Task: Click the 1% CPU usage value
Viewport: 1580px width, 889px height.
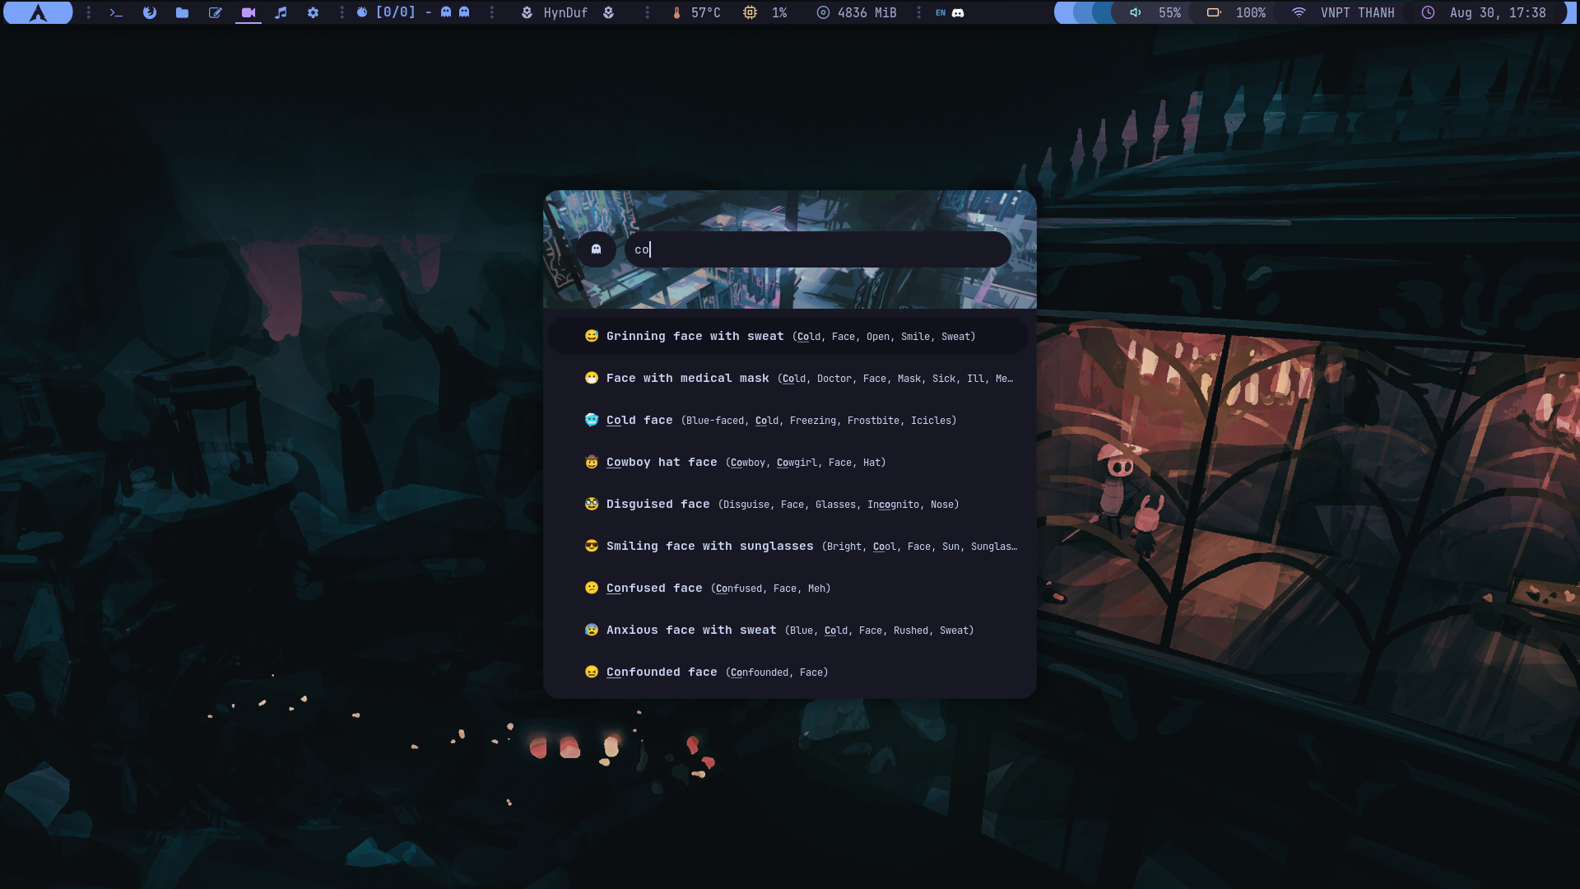Action: tap(779, 12)
